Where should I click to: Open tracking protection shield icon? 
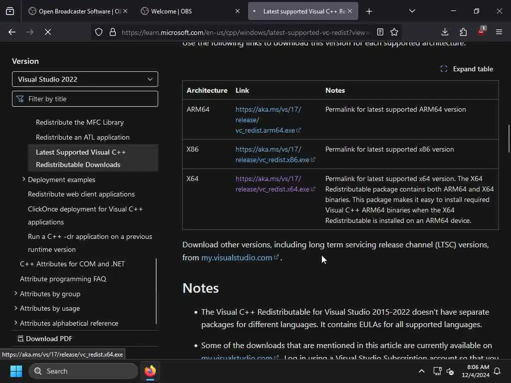click(x=99, y=32)
